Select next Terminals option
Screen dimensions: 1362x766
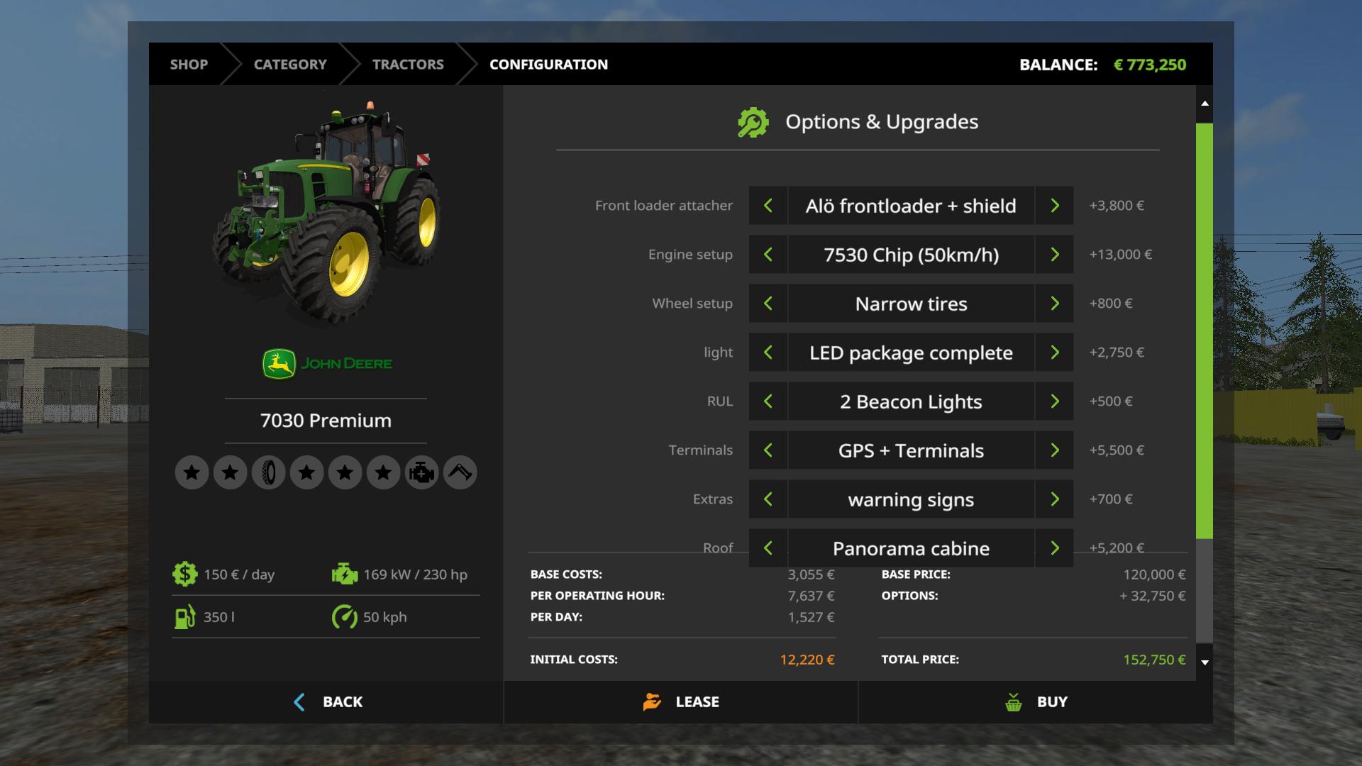pyautogui.click(x=1054, y=450)
